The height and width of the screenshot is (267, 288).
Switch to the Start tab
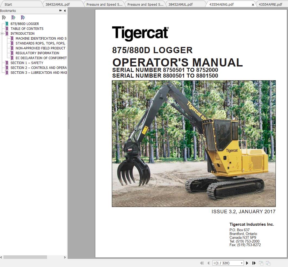8,4
